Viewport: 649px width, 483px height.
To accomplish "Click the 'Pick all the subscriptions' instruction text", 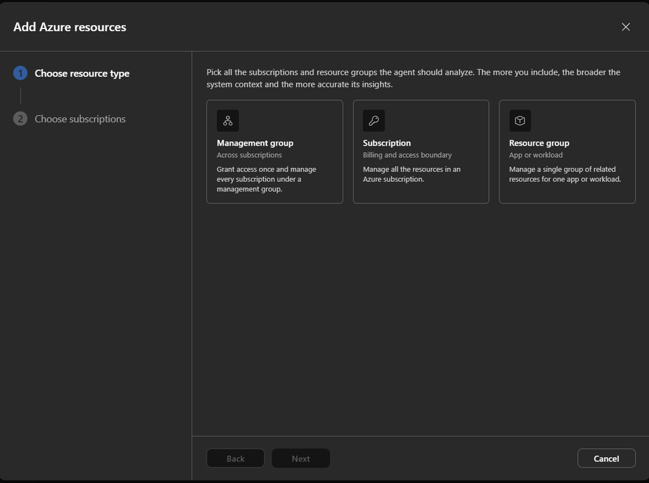I will point(413,78).
